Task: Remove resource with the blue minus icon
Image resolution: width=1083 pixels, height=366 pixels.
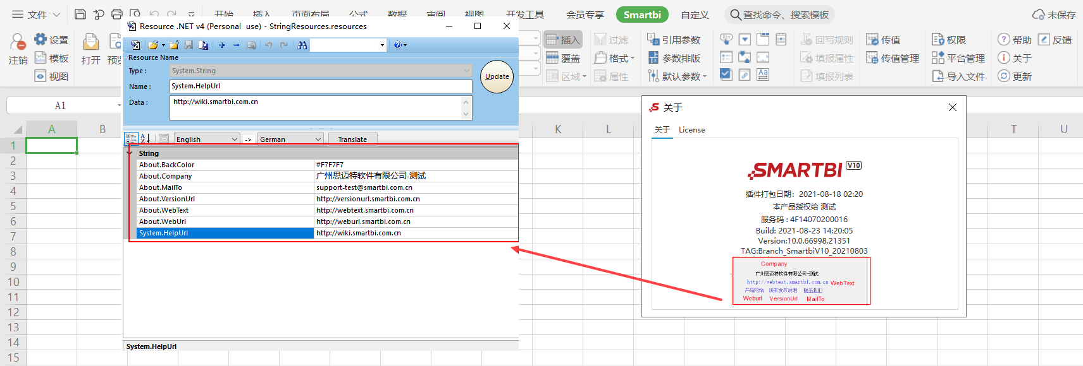Action: pyautogui.click(x=236, y=45)
